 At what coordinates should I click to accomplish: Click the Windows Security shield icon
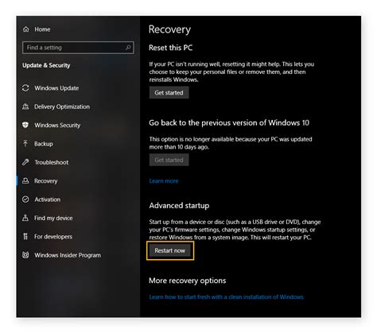25,125
